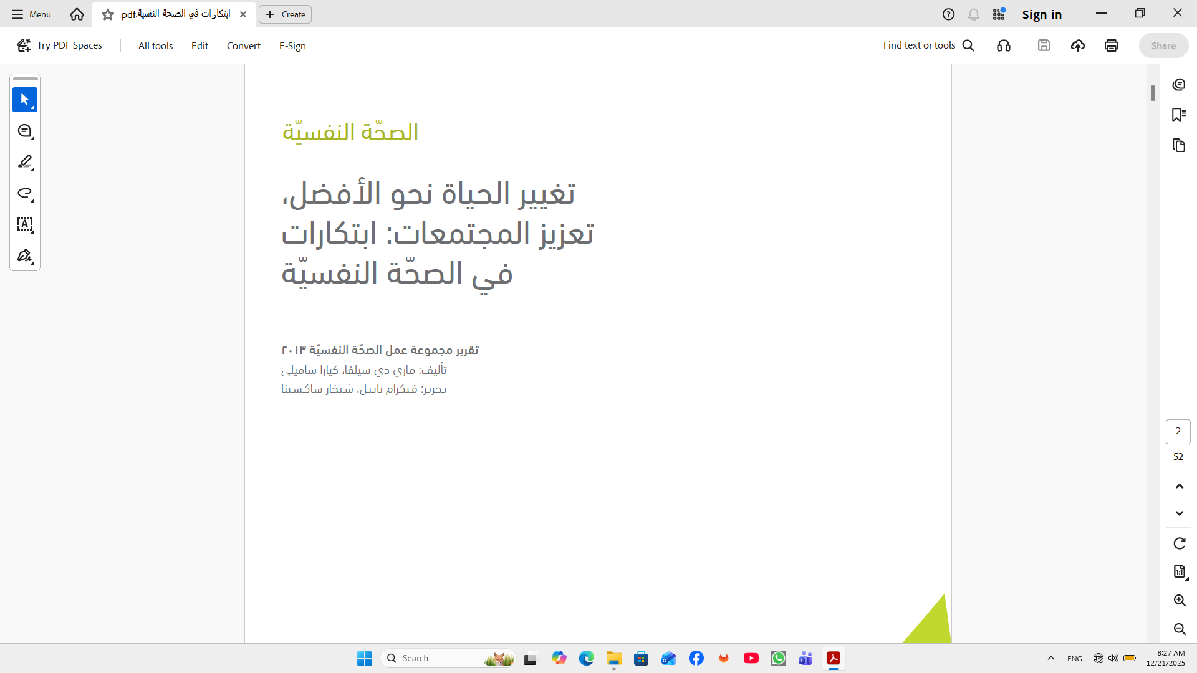Click the Adobe Acrobat taskbar icon

pos(834,658)
